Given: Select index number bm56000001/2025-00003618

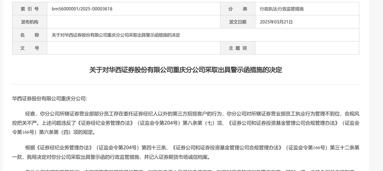Looking at the screenshot, I should (x=82, y=9).
